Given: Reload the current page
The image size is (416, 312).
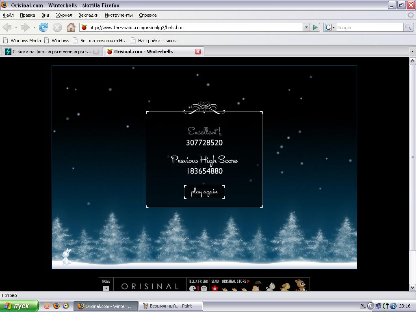Looking at the screenshot, I should (43, 27).
